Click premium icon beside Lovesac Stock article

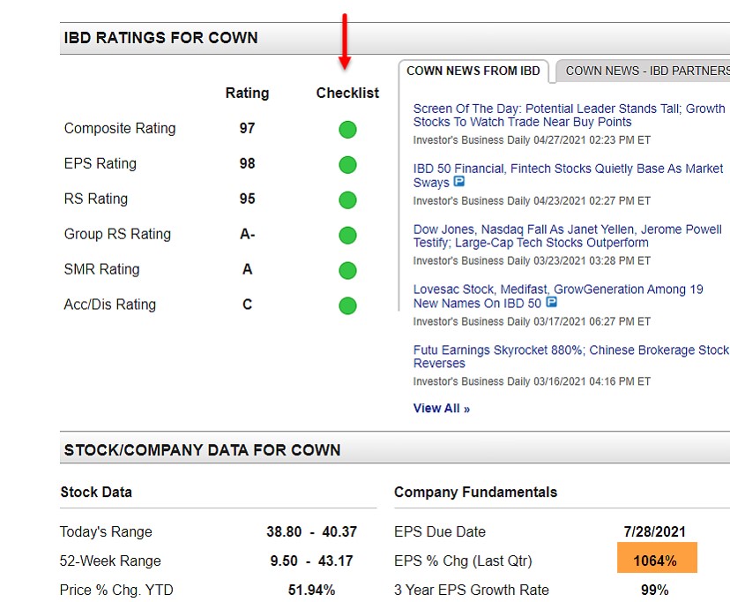pos(551,303)
